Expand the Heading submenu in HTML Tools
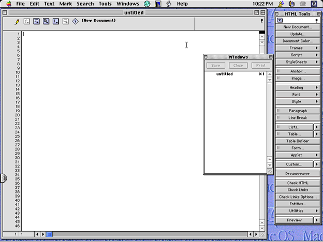323x242 pixels. [x=317, y=87]
